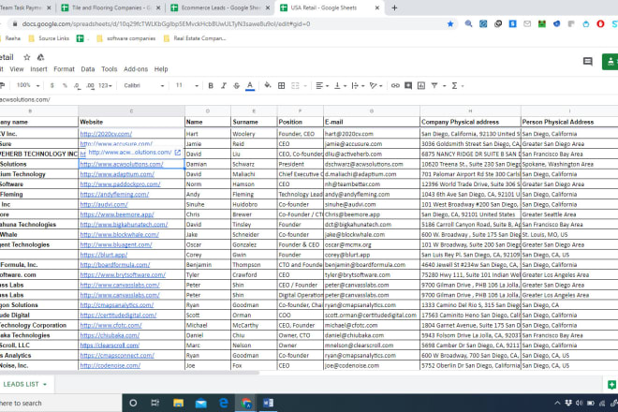Open the font size 11 dropdown
Viewport: 618px width, 412px height.
tap(187, 85)
